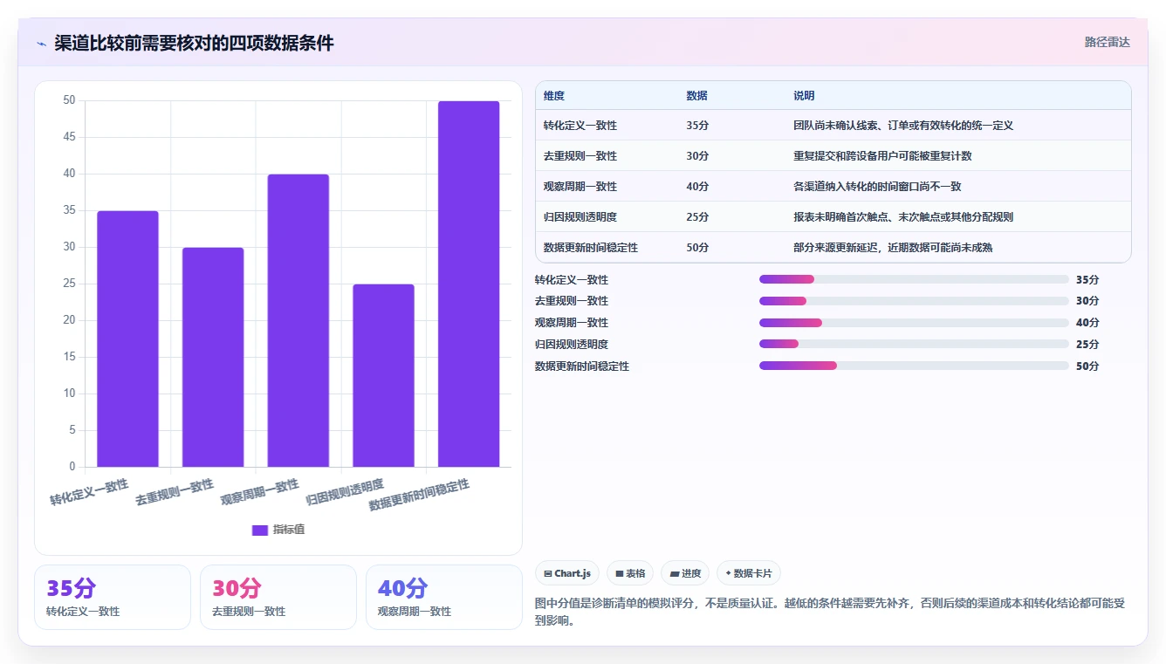Click the 去重规则一致性 progress bar

click(x=914, y=301)
